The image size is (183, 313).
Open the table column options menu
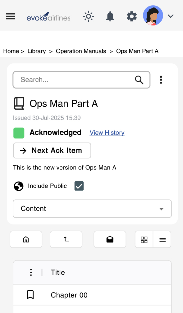[x=31, y=272]
